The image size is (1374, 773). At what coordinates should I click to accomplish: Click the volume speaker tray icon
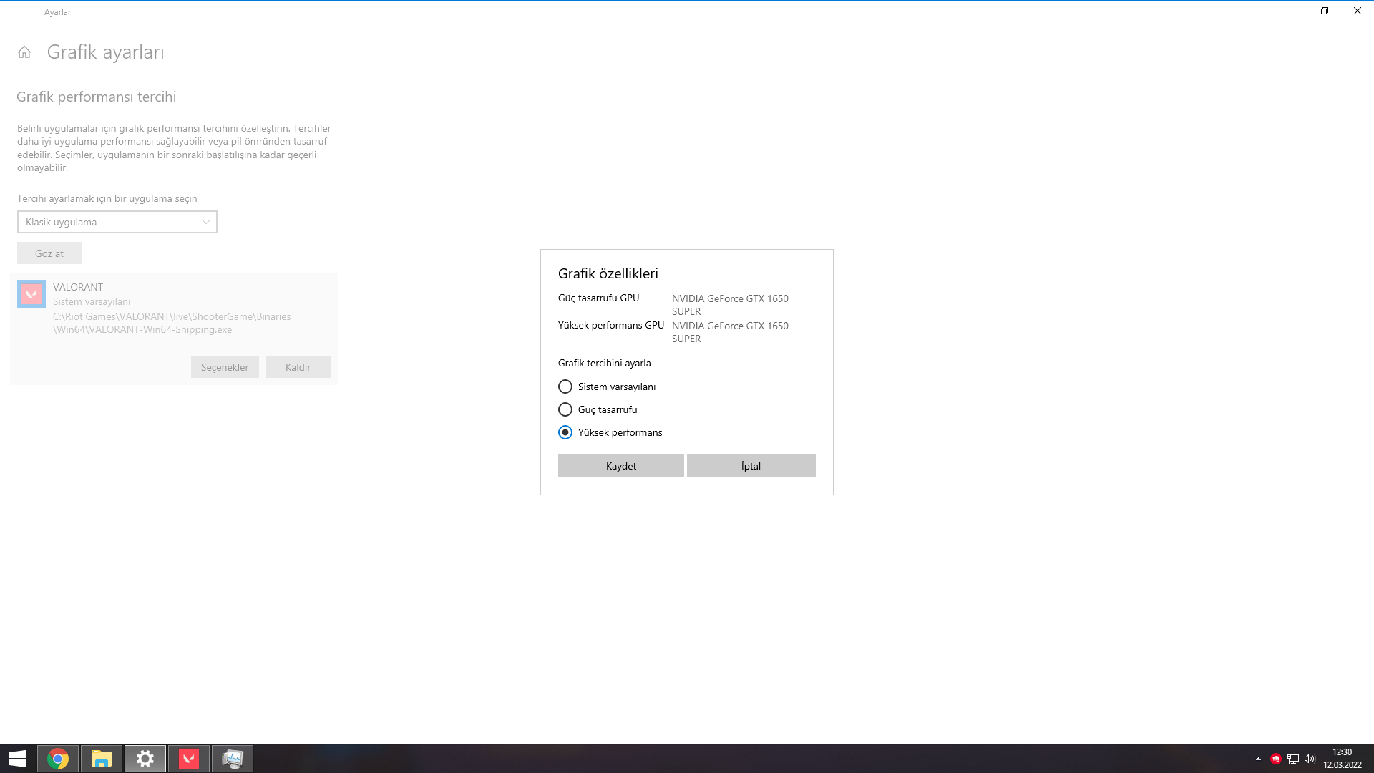1310,759
